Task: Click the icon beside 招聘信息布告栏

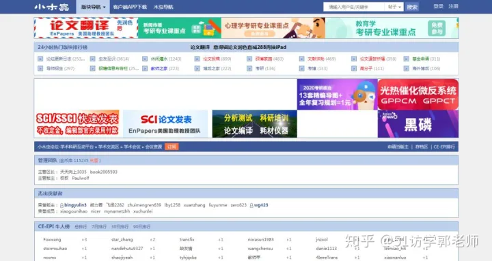Action: tap(92, 68)
